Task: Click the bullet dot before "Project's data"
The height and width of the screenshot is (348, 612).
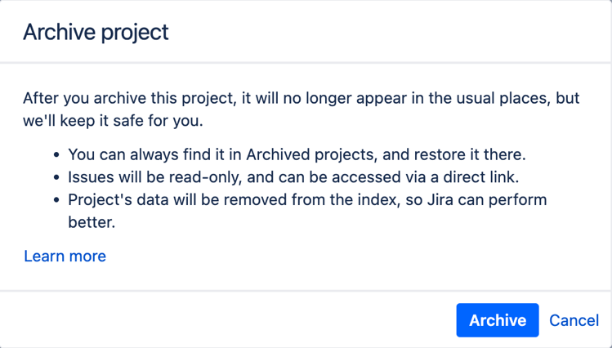Action: point(57,200)
